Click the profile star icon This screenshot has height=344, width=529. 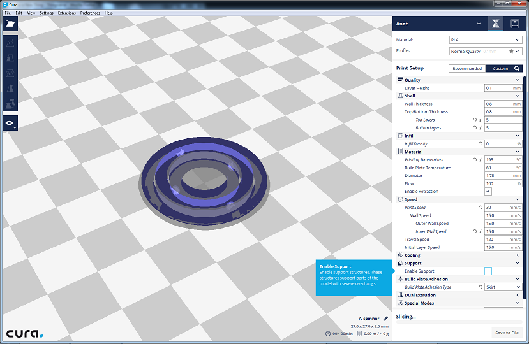coord(511,51)
